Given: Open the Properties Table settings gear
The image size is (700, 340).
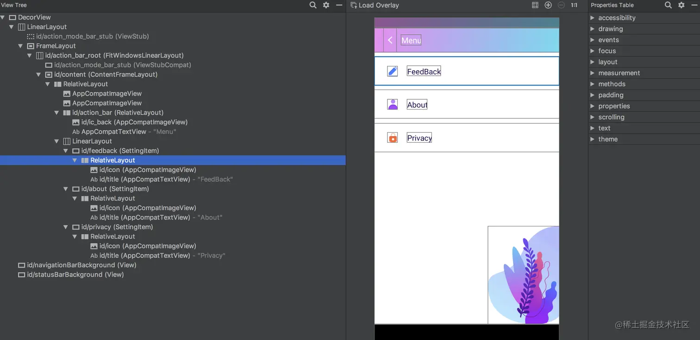Looking at the screenshot, I should pos(681,5).
